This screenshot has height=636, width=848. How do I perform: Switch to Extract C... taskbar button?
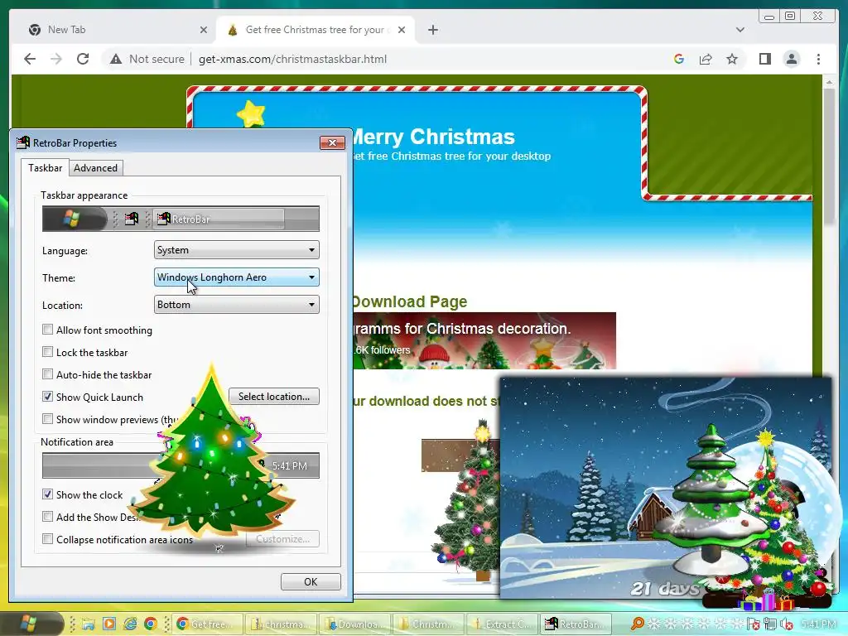click(502, 624)
